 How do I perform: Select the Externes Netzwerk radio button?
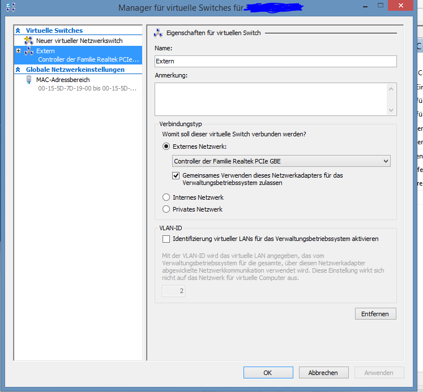pos(166,147)
